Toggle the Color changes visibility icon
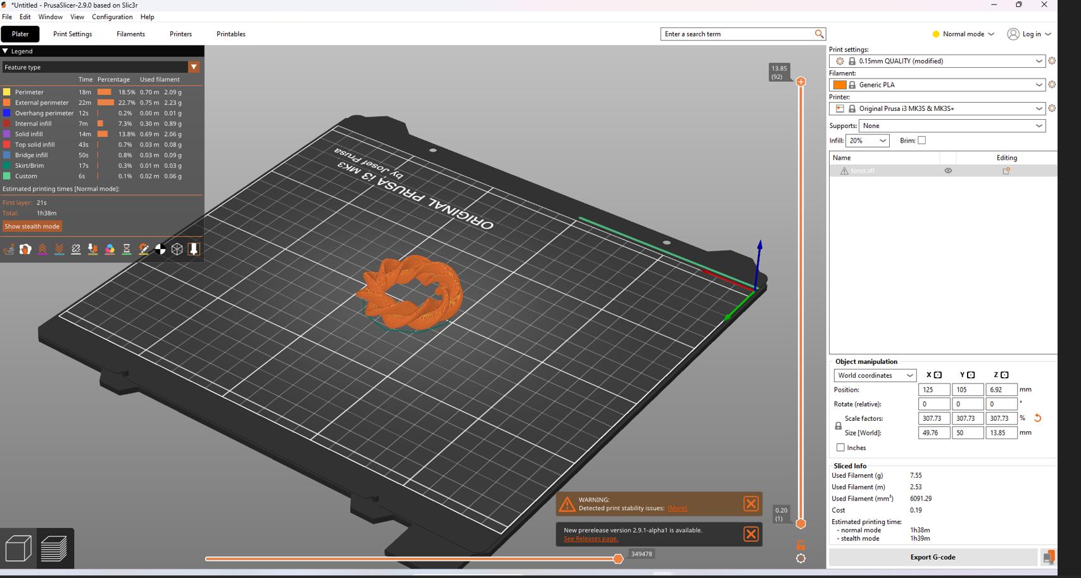Viewport: 1081px width, 578px height. [110, 249]
